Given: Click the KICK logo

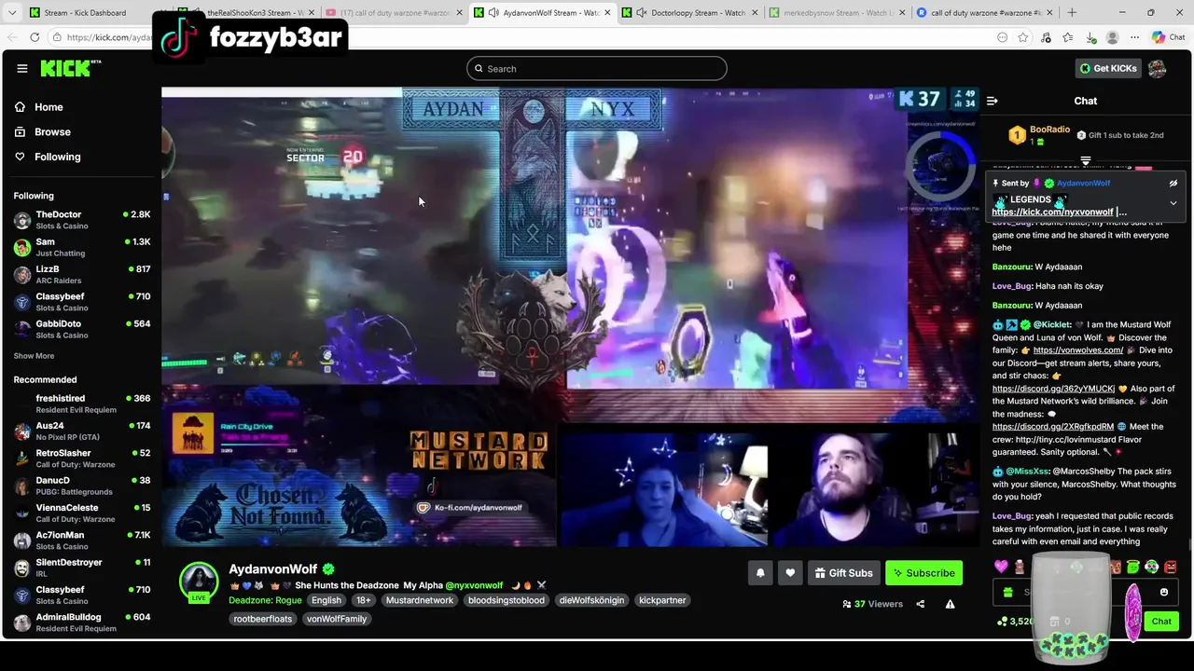Looking at the screenshot, I should tap(71, 68).
